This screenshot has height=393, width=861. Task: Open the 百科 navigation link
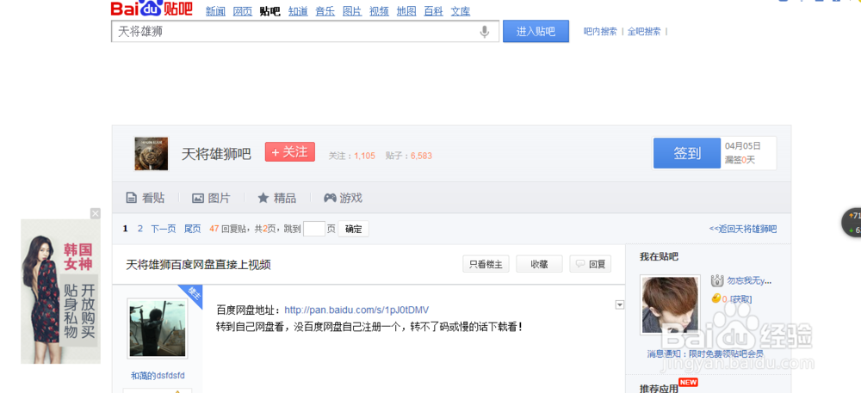tap(433, 11)
